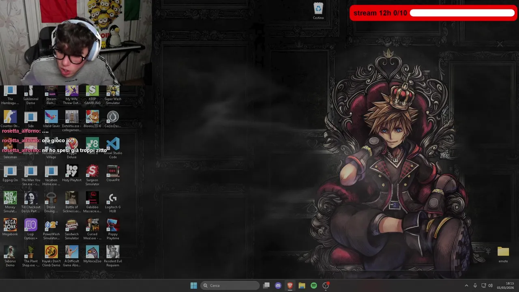Select the Subliminal Demo shortcut
Screen dimensions: 519x292
point(31,96)
